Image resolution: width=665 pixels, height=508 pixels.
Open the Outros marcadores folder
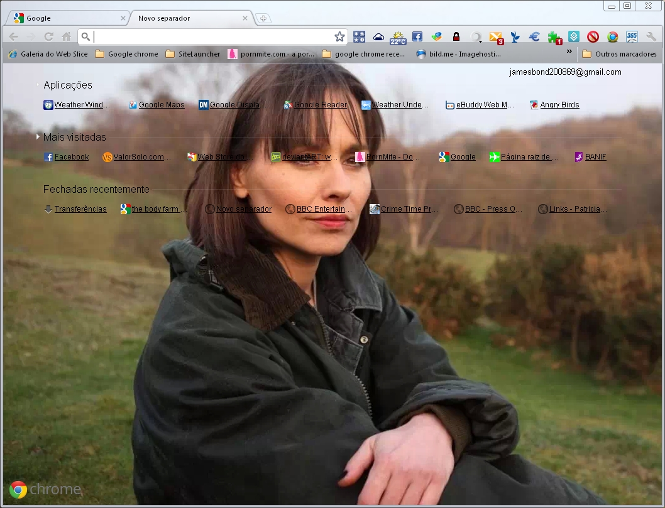pos(620,54)
